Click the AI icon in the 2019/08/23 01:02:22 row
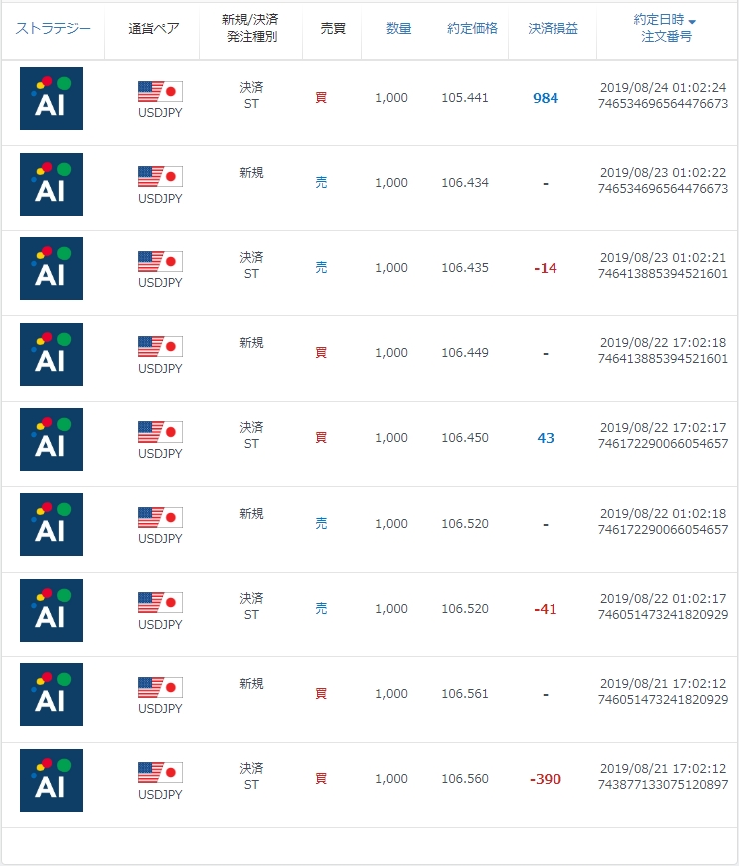 pos(51,184)
